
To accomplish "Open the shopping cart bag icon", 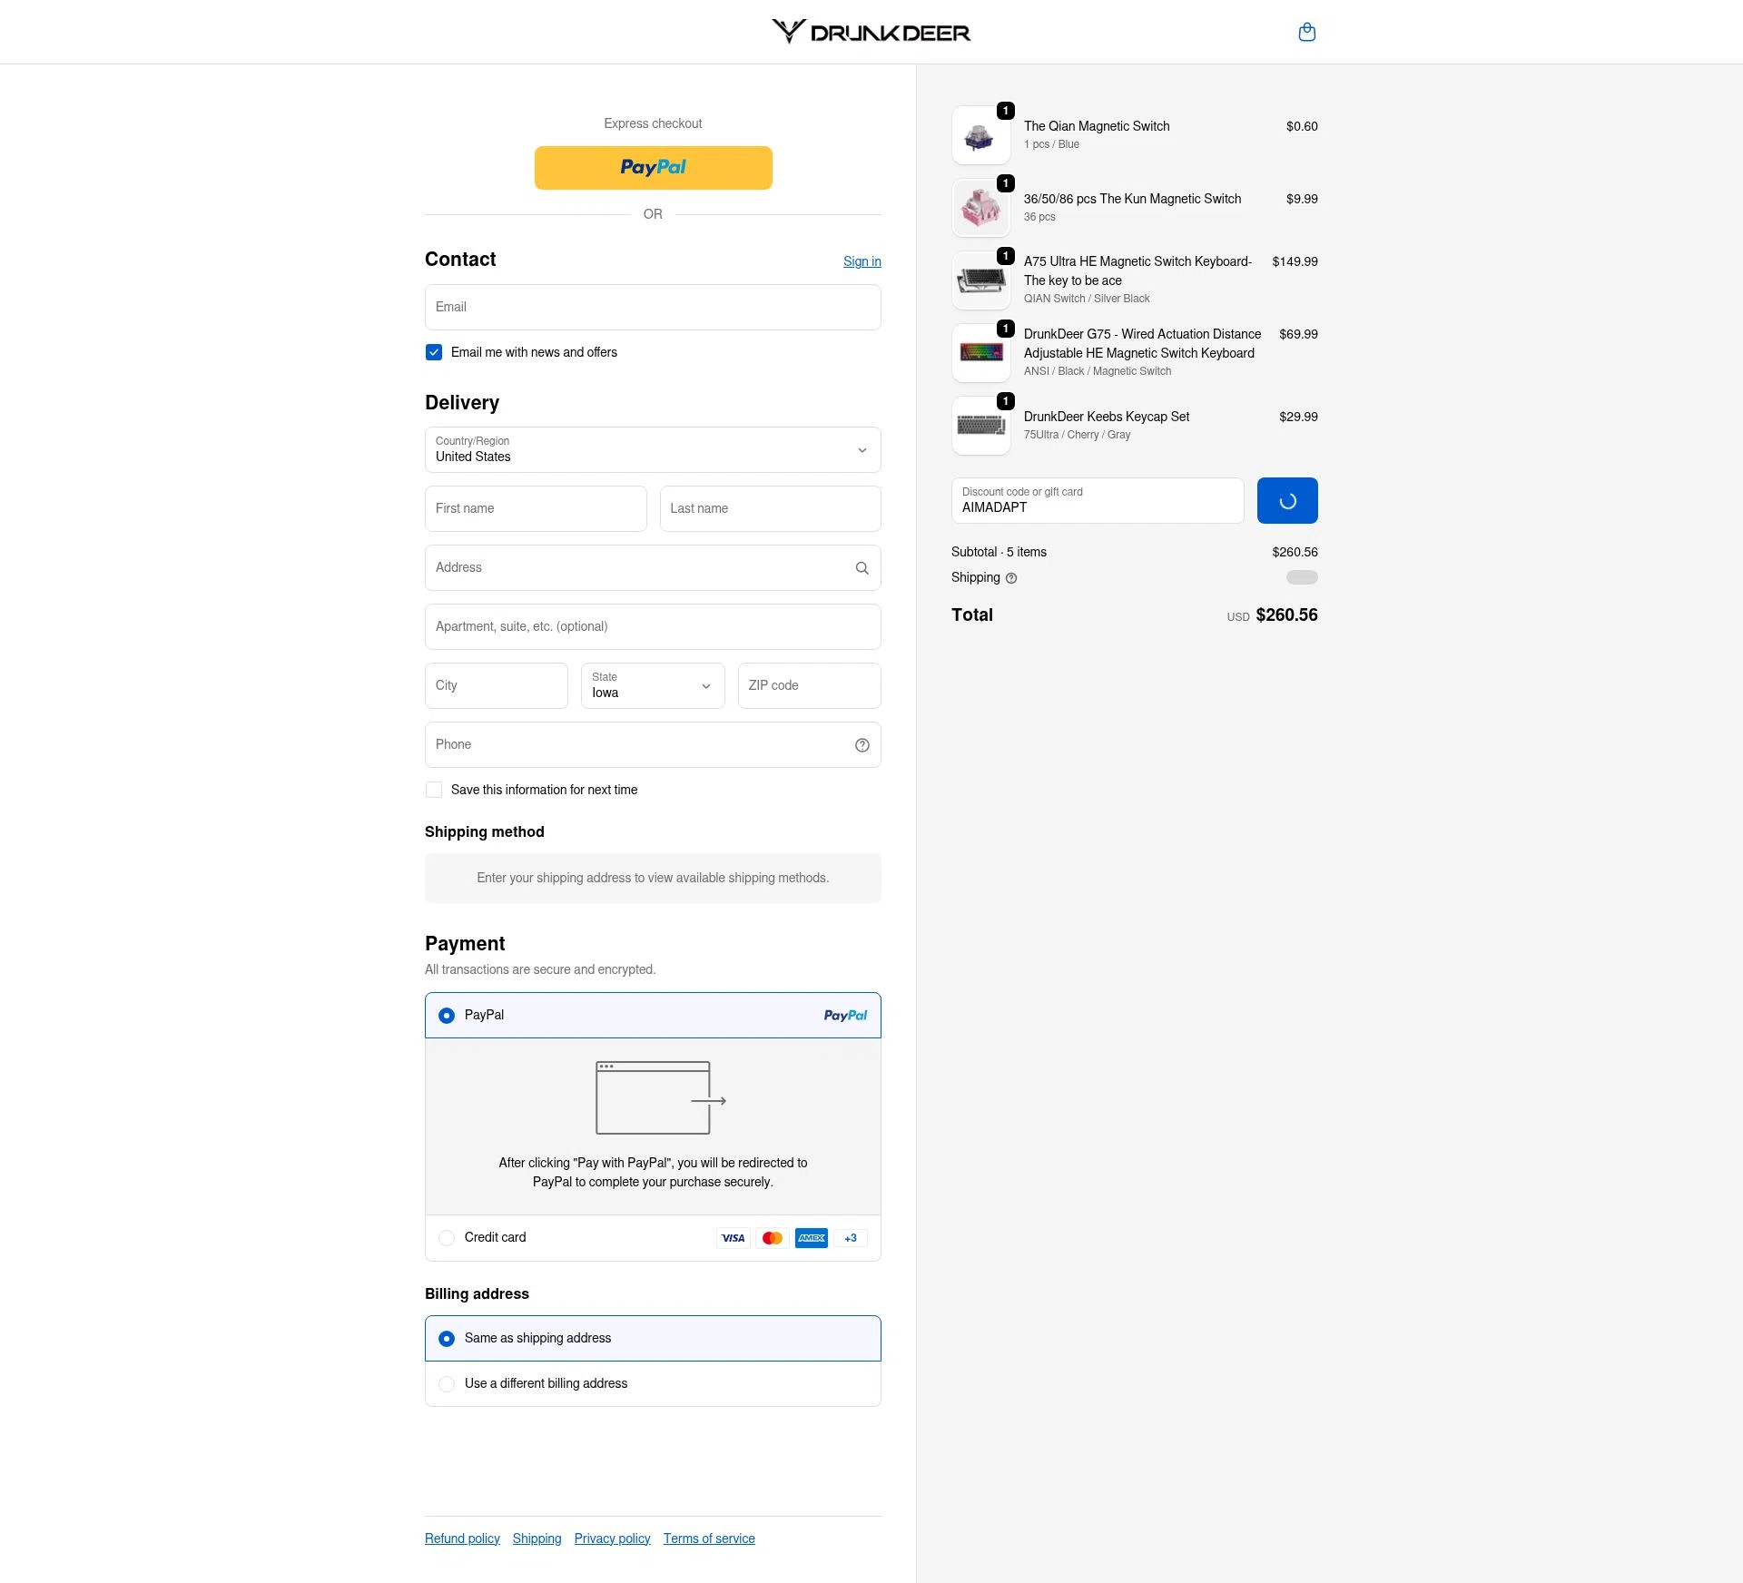I will 1306,33.
